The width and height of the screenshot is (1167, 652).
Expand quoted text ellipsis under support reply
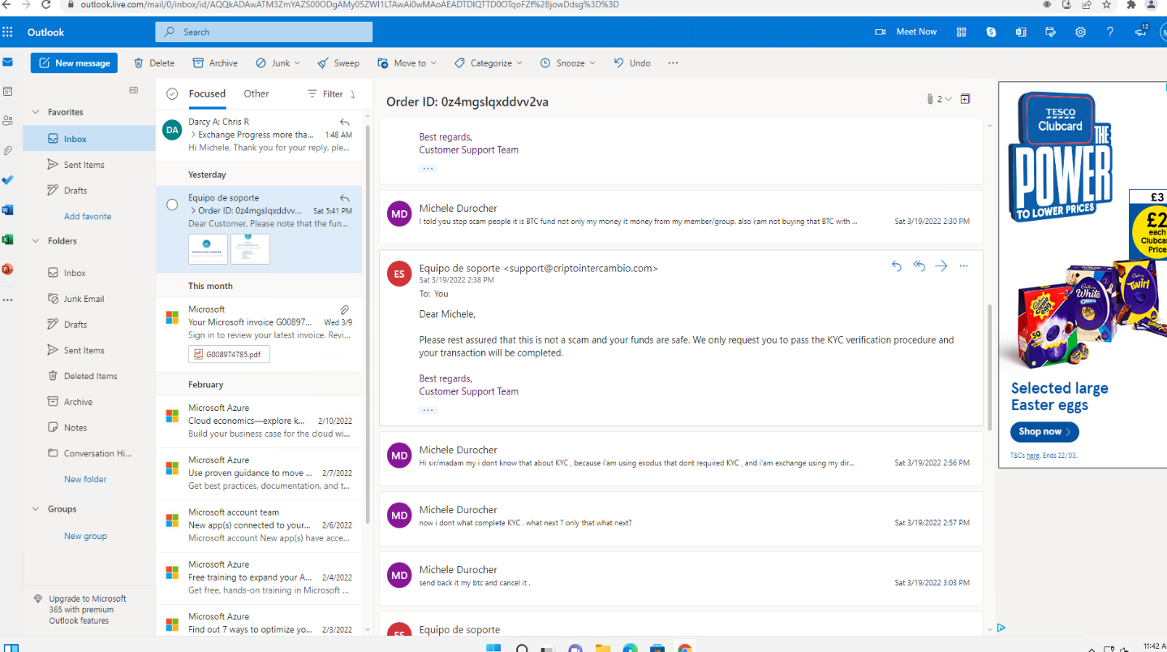pos(428,410)
